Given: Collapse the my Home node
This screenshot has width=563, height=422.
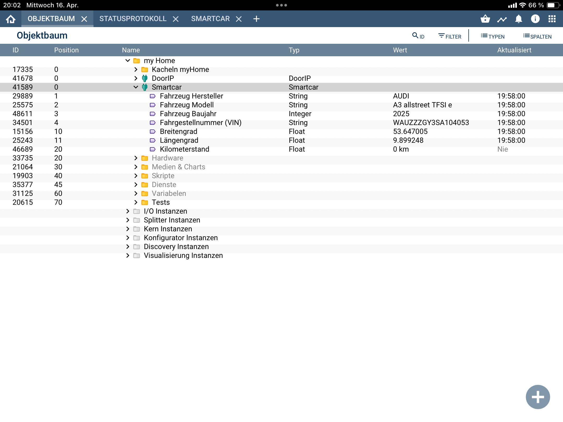Looking at the screenshot, I should point(128,60).
